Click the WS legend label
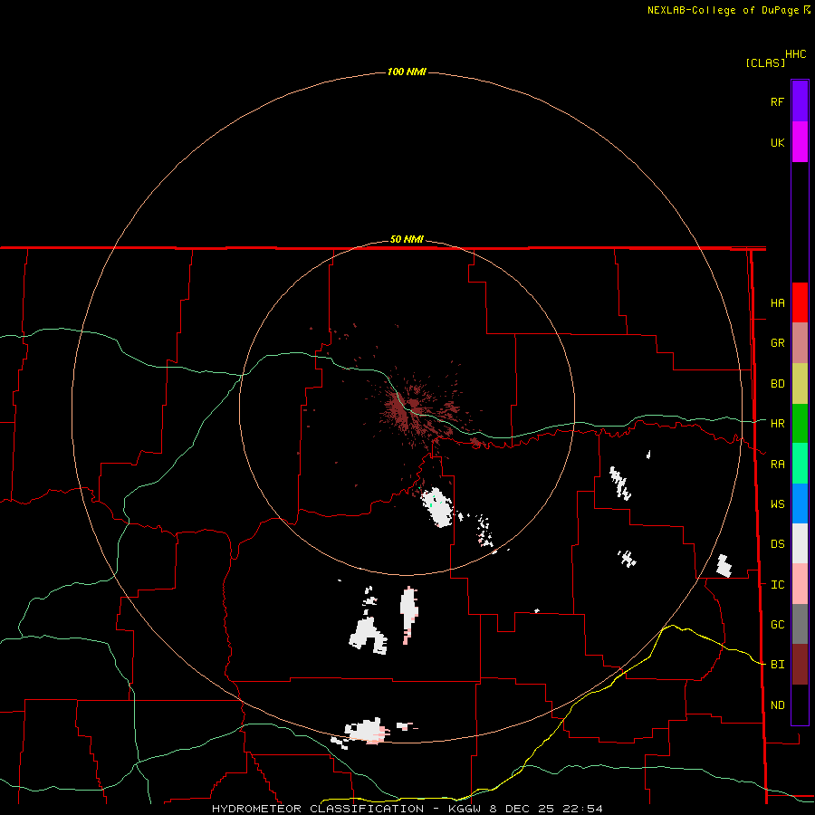The image size is (815, 815). pyautogui.click(x=777, y=504)
